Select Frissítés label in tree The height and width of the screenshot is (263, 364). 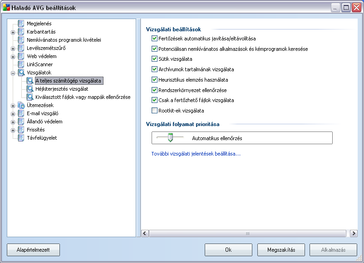click(36, 130)
